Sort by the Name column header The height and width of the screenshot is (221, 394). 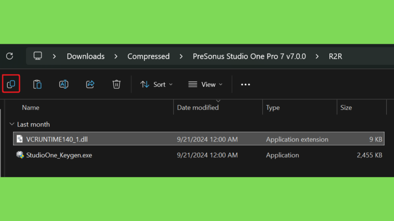[31, 107]
